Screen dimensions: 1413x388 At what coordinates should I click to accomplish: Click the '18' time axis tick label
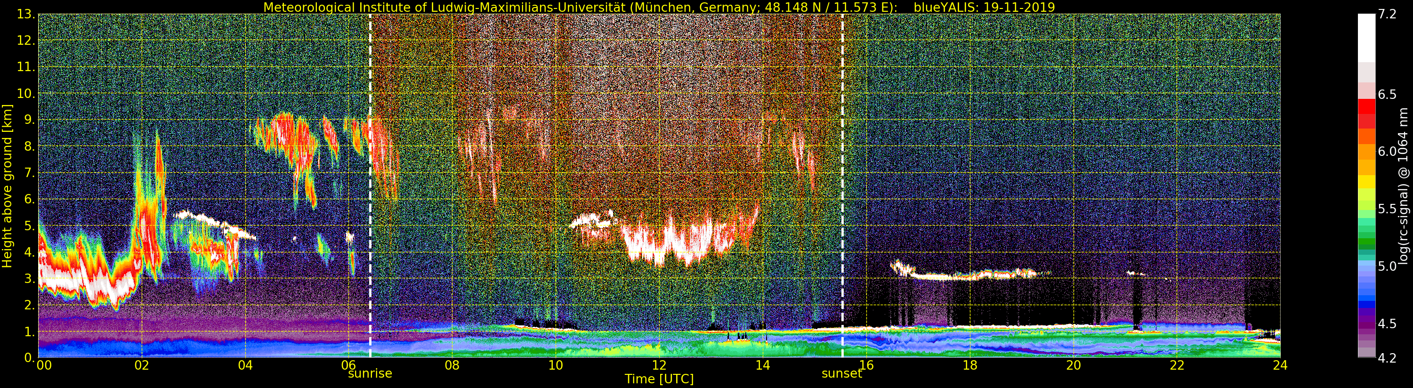click(x=970, y=365)
